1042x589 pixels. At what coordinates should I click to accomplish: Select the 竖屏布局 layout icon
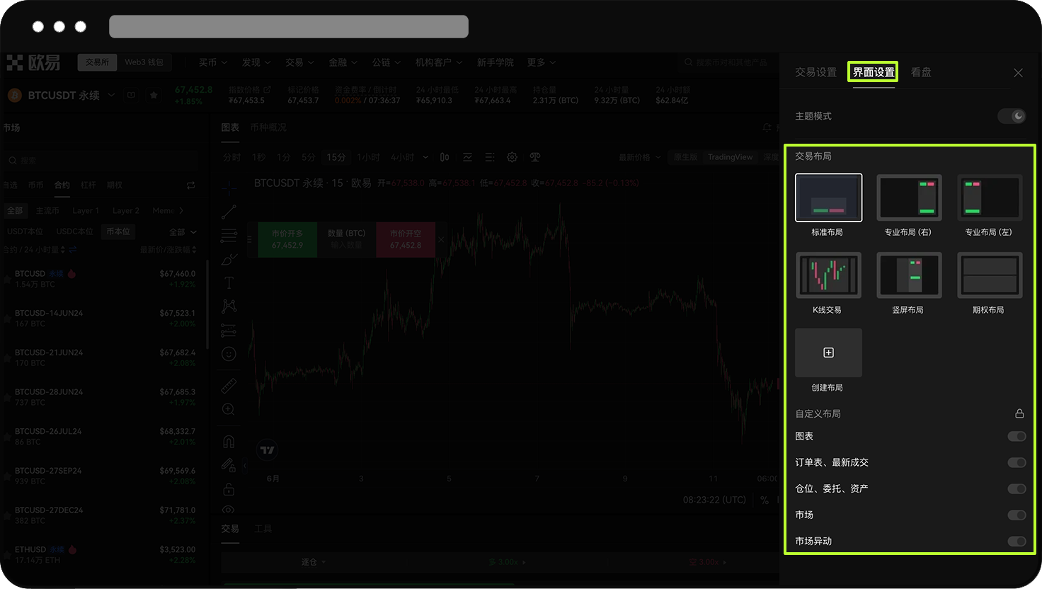[x=909, y=275]
